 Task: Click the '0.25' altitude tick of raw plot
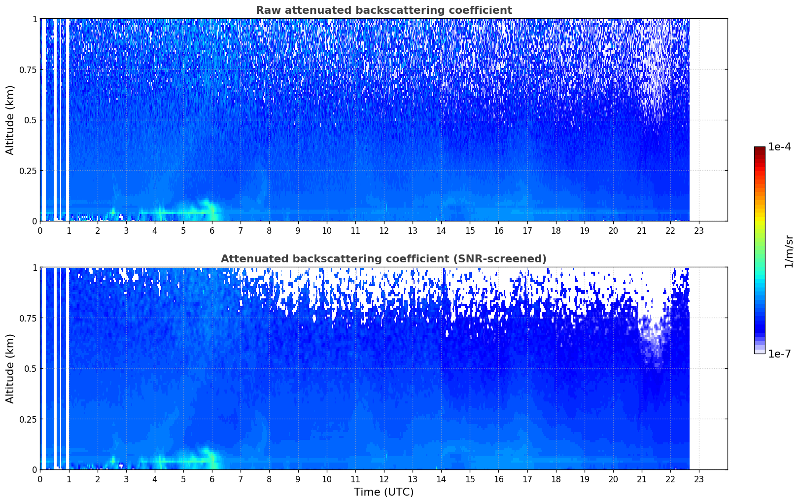[x=28, y=171]
